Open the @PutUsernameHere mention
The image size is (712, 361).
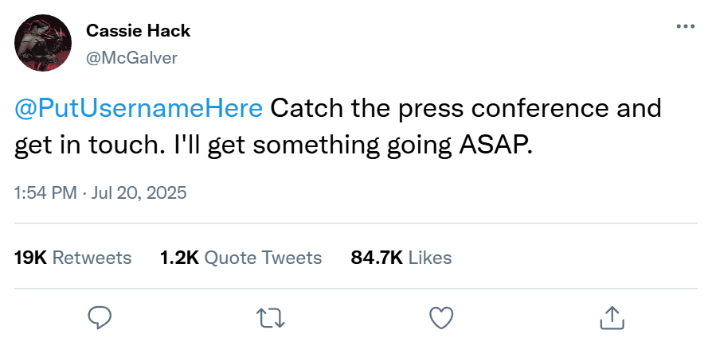tap(139, 107)
